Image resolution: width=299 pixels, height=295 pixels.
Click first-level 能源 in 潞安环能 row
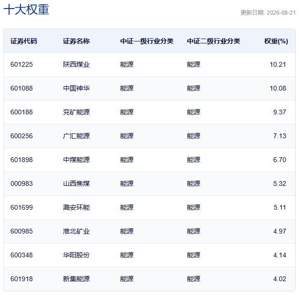coord(127,208)
